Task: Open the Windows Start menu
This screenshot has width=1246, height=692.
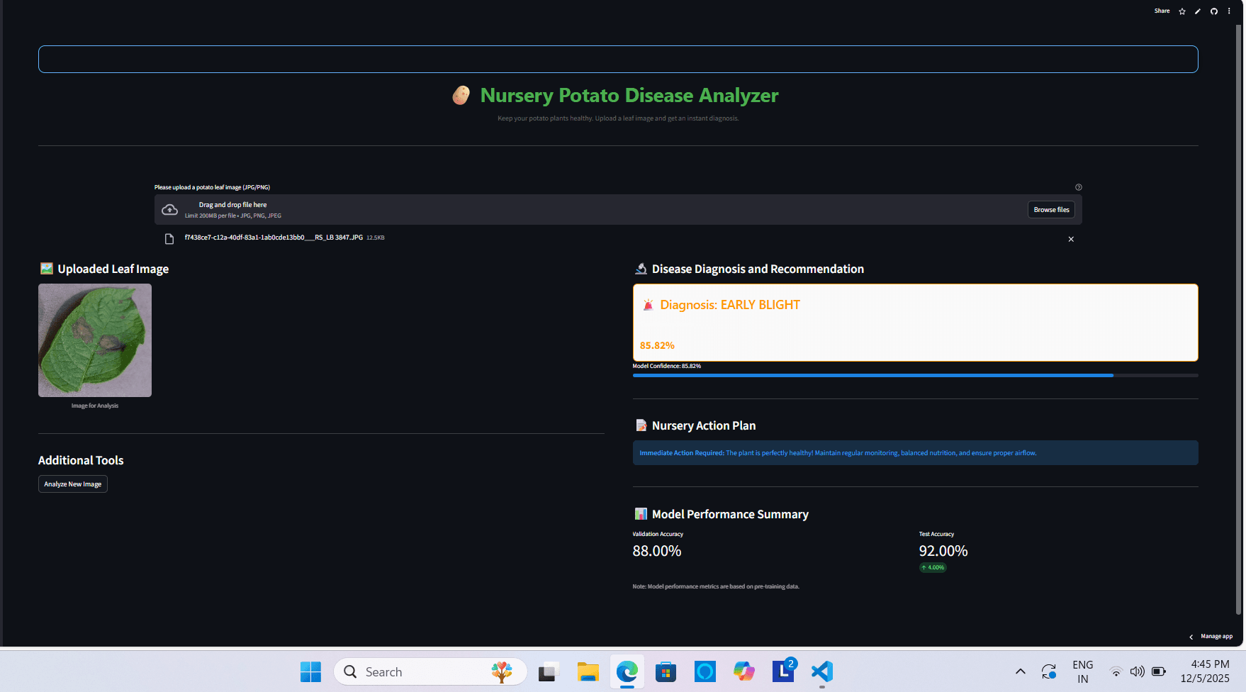Action: click(310, 671)
